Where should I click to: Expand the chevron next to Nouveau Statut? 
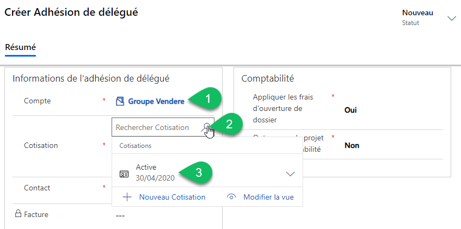(451, 18)
